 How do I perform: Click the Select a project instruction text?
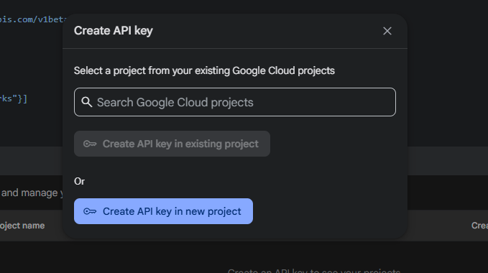click(x=204, y=70)
